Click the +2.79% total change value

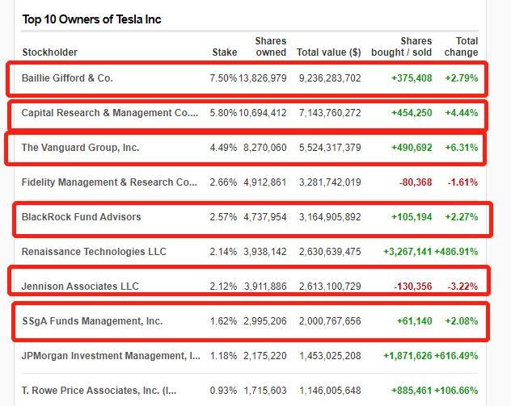[462, 78]
